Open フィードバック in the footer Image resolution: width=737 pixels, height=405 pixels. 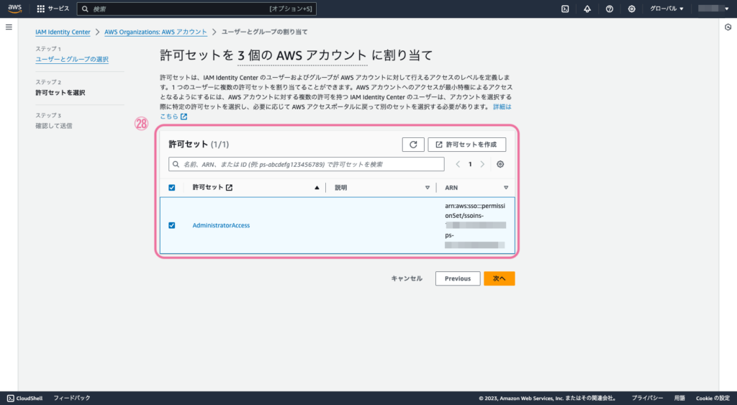[x=72, y=398]
